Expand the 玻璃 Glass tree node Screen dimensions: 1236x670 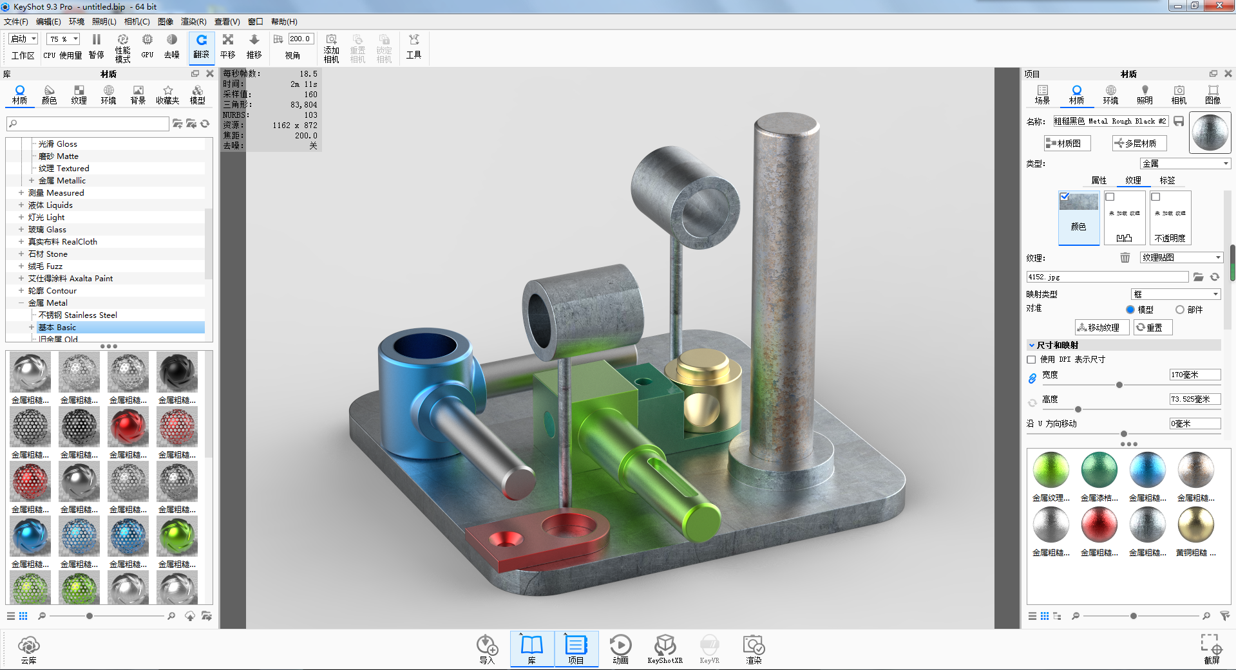pos(21,229)
